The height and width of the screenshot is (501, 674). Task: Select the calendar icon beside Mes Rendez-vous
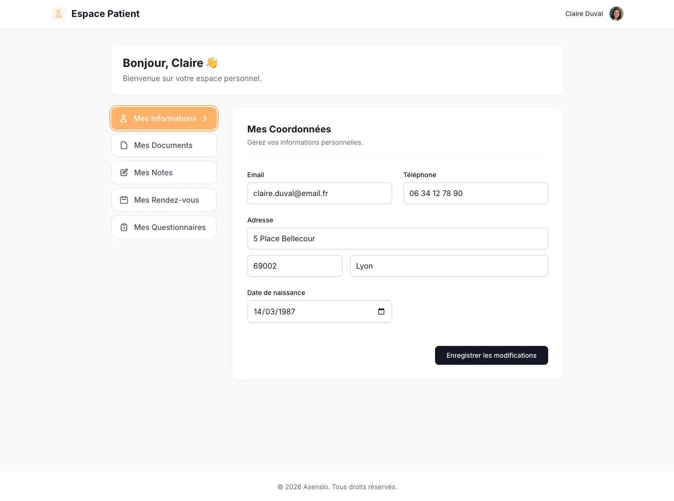tap(124, 200)
